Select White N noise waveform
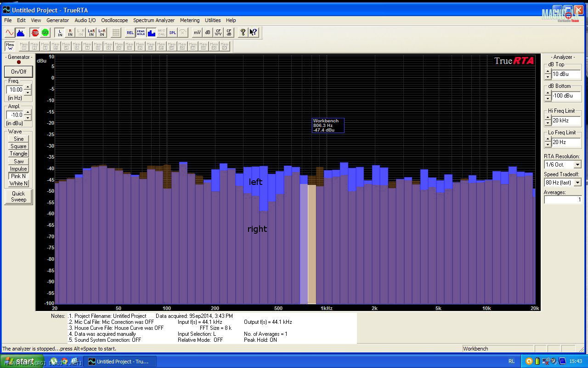This screenshot has height=368, width=588. (18, 184)
